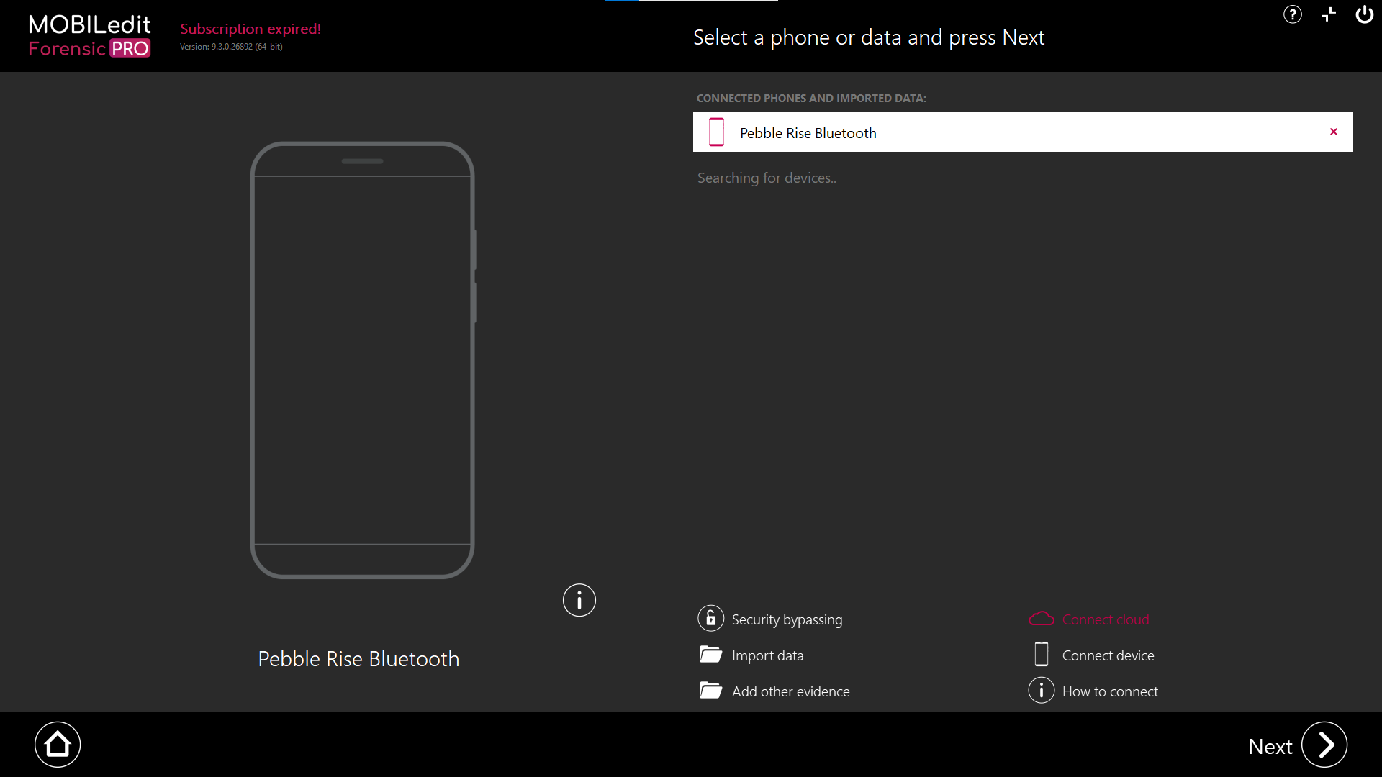Open the help question mark icon
The height and width of the screenshot is (777, 1382).
(x=1293, y=14)
